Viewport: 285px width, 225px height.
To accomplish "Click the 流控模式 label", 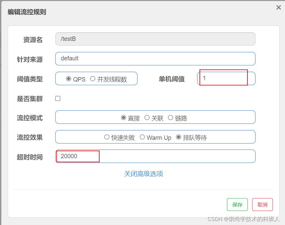I will [30, 118].
